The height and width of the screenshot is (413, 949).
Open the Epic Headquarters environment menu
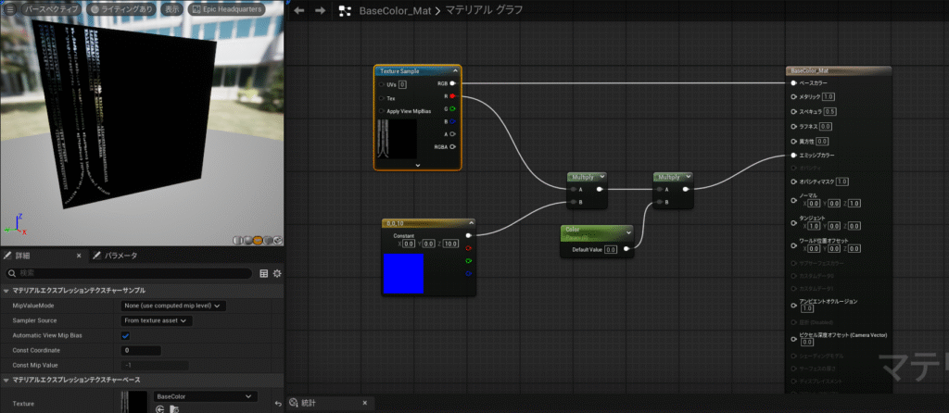pyautogui.click(x=227, y=9)
